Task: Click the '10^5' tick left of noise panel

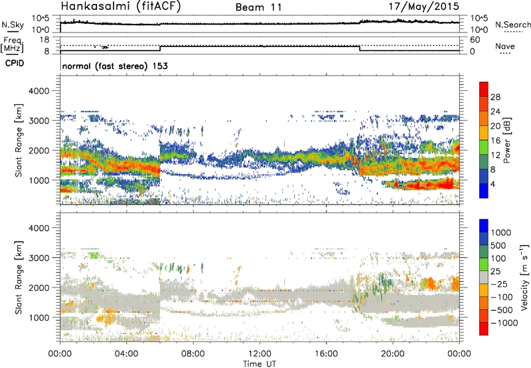Action: point(40,18)
